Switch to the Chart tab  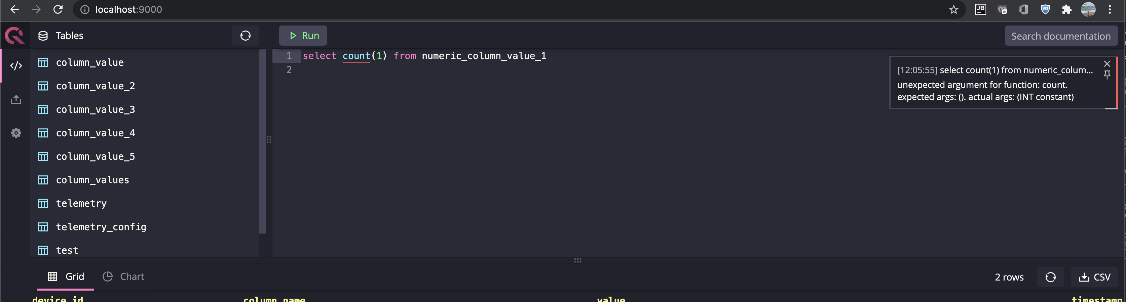(x=123, y=276)
